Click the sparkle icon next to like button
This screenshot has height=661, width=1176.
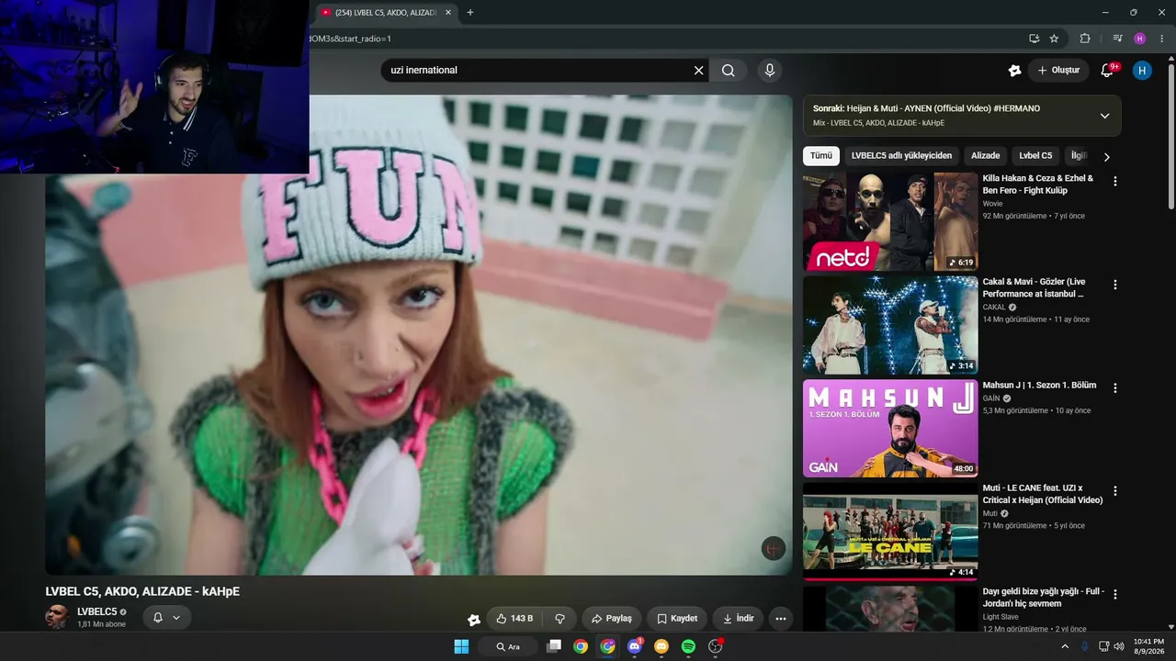(474, 620)
